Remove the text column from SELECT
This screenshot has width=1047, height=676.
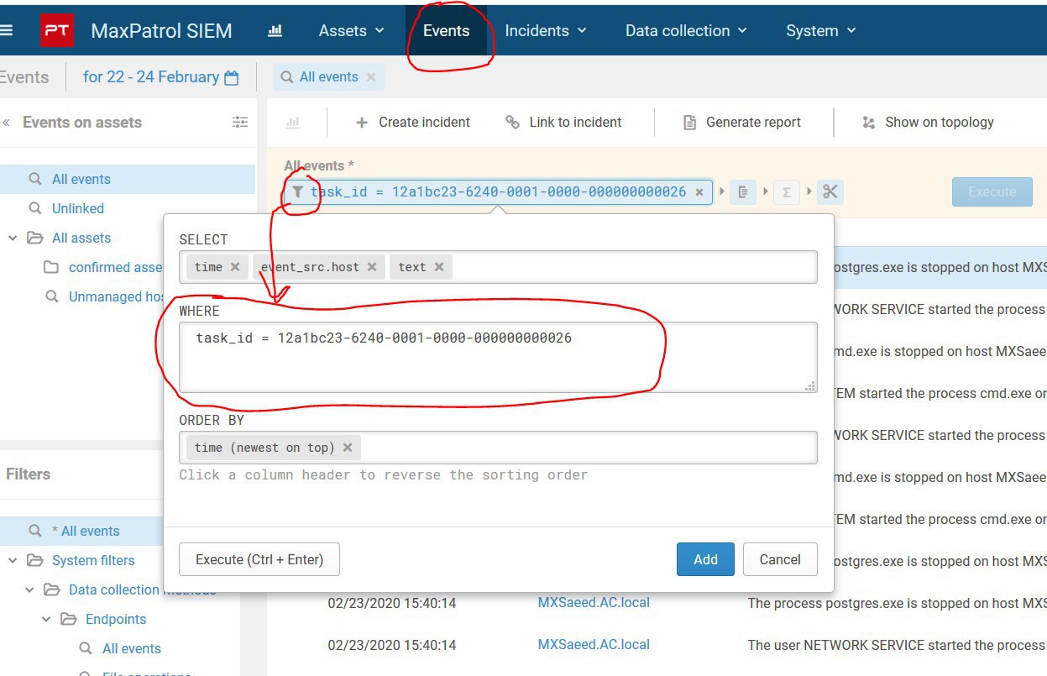tap(438, 267)
